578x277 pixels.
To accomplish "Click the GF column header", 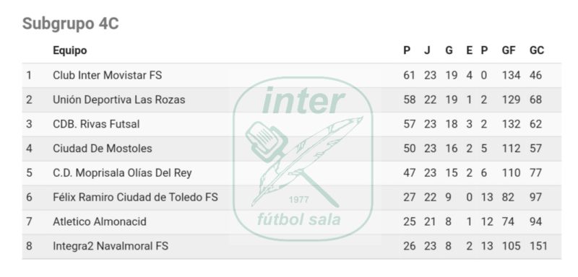I will point(509,50).
